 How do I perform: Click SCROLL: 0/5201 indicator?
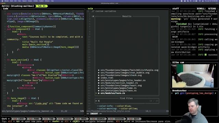click(x=206, y=9)
